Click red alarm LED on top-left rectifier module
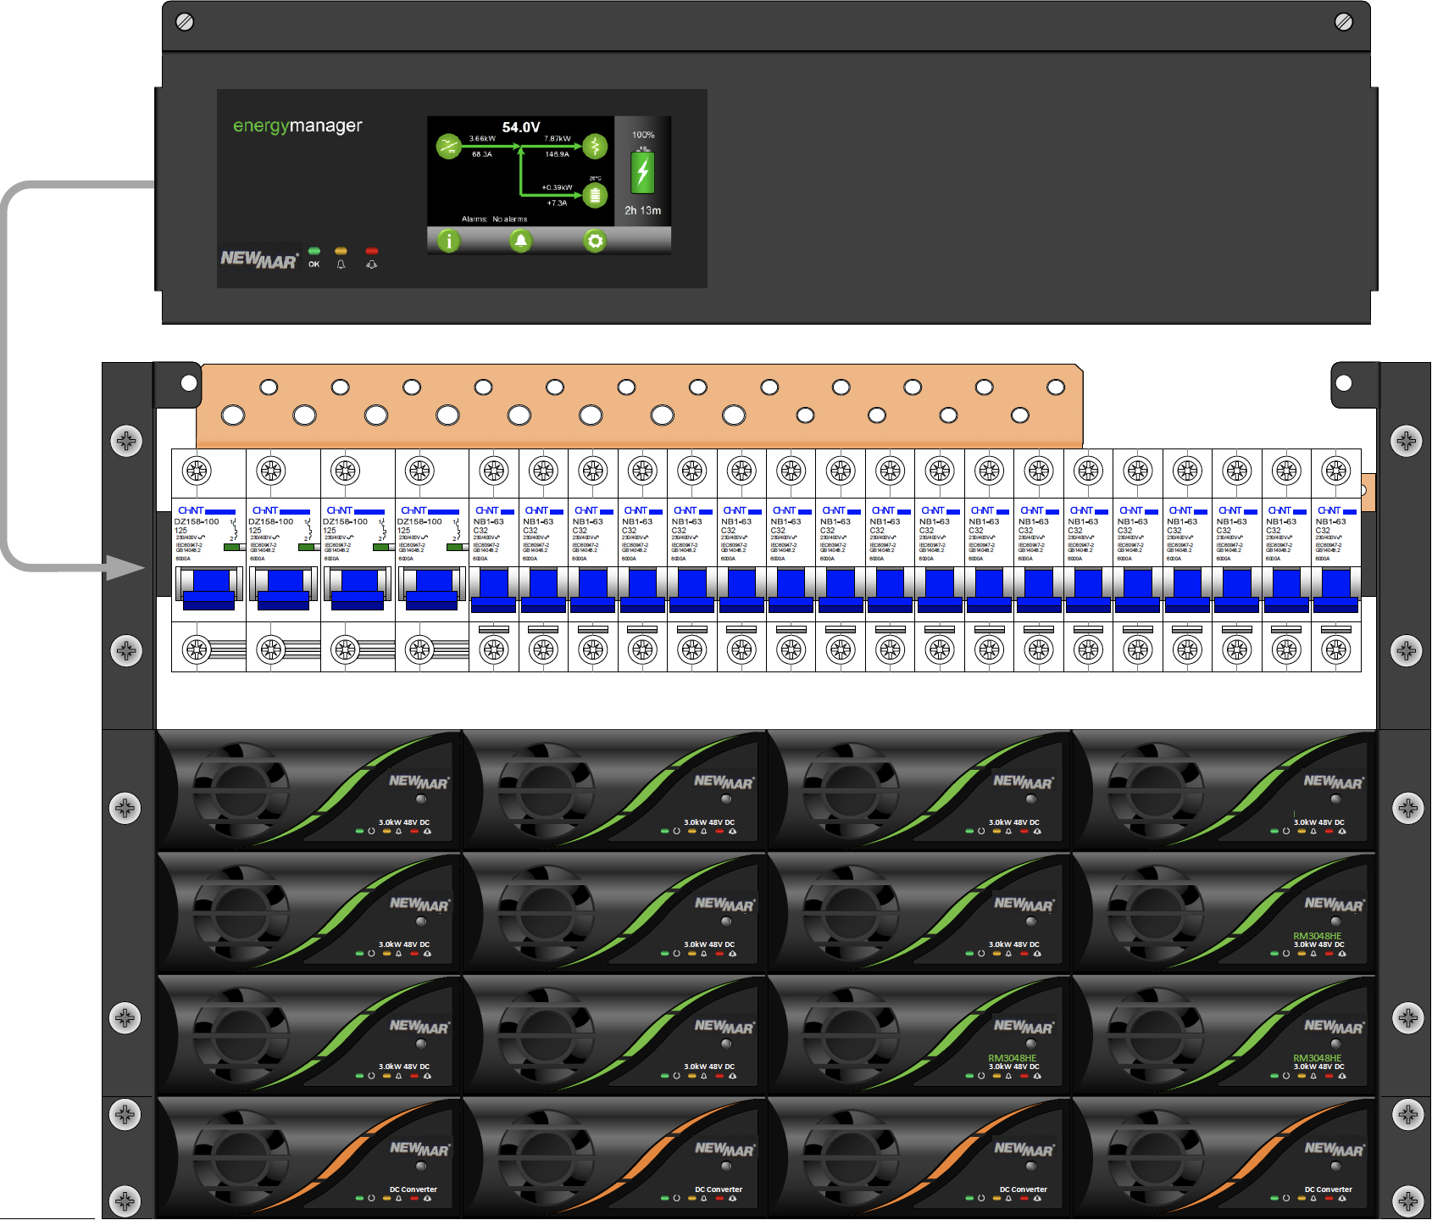Image resolution: width=1432 pixels, height=1220 pixels. (x=414, y=832)
